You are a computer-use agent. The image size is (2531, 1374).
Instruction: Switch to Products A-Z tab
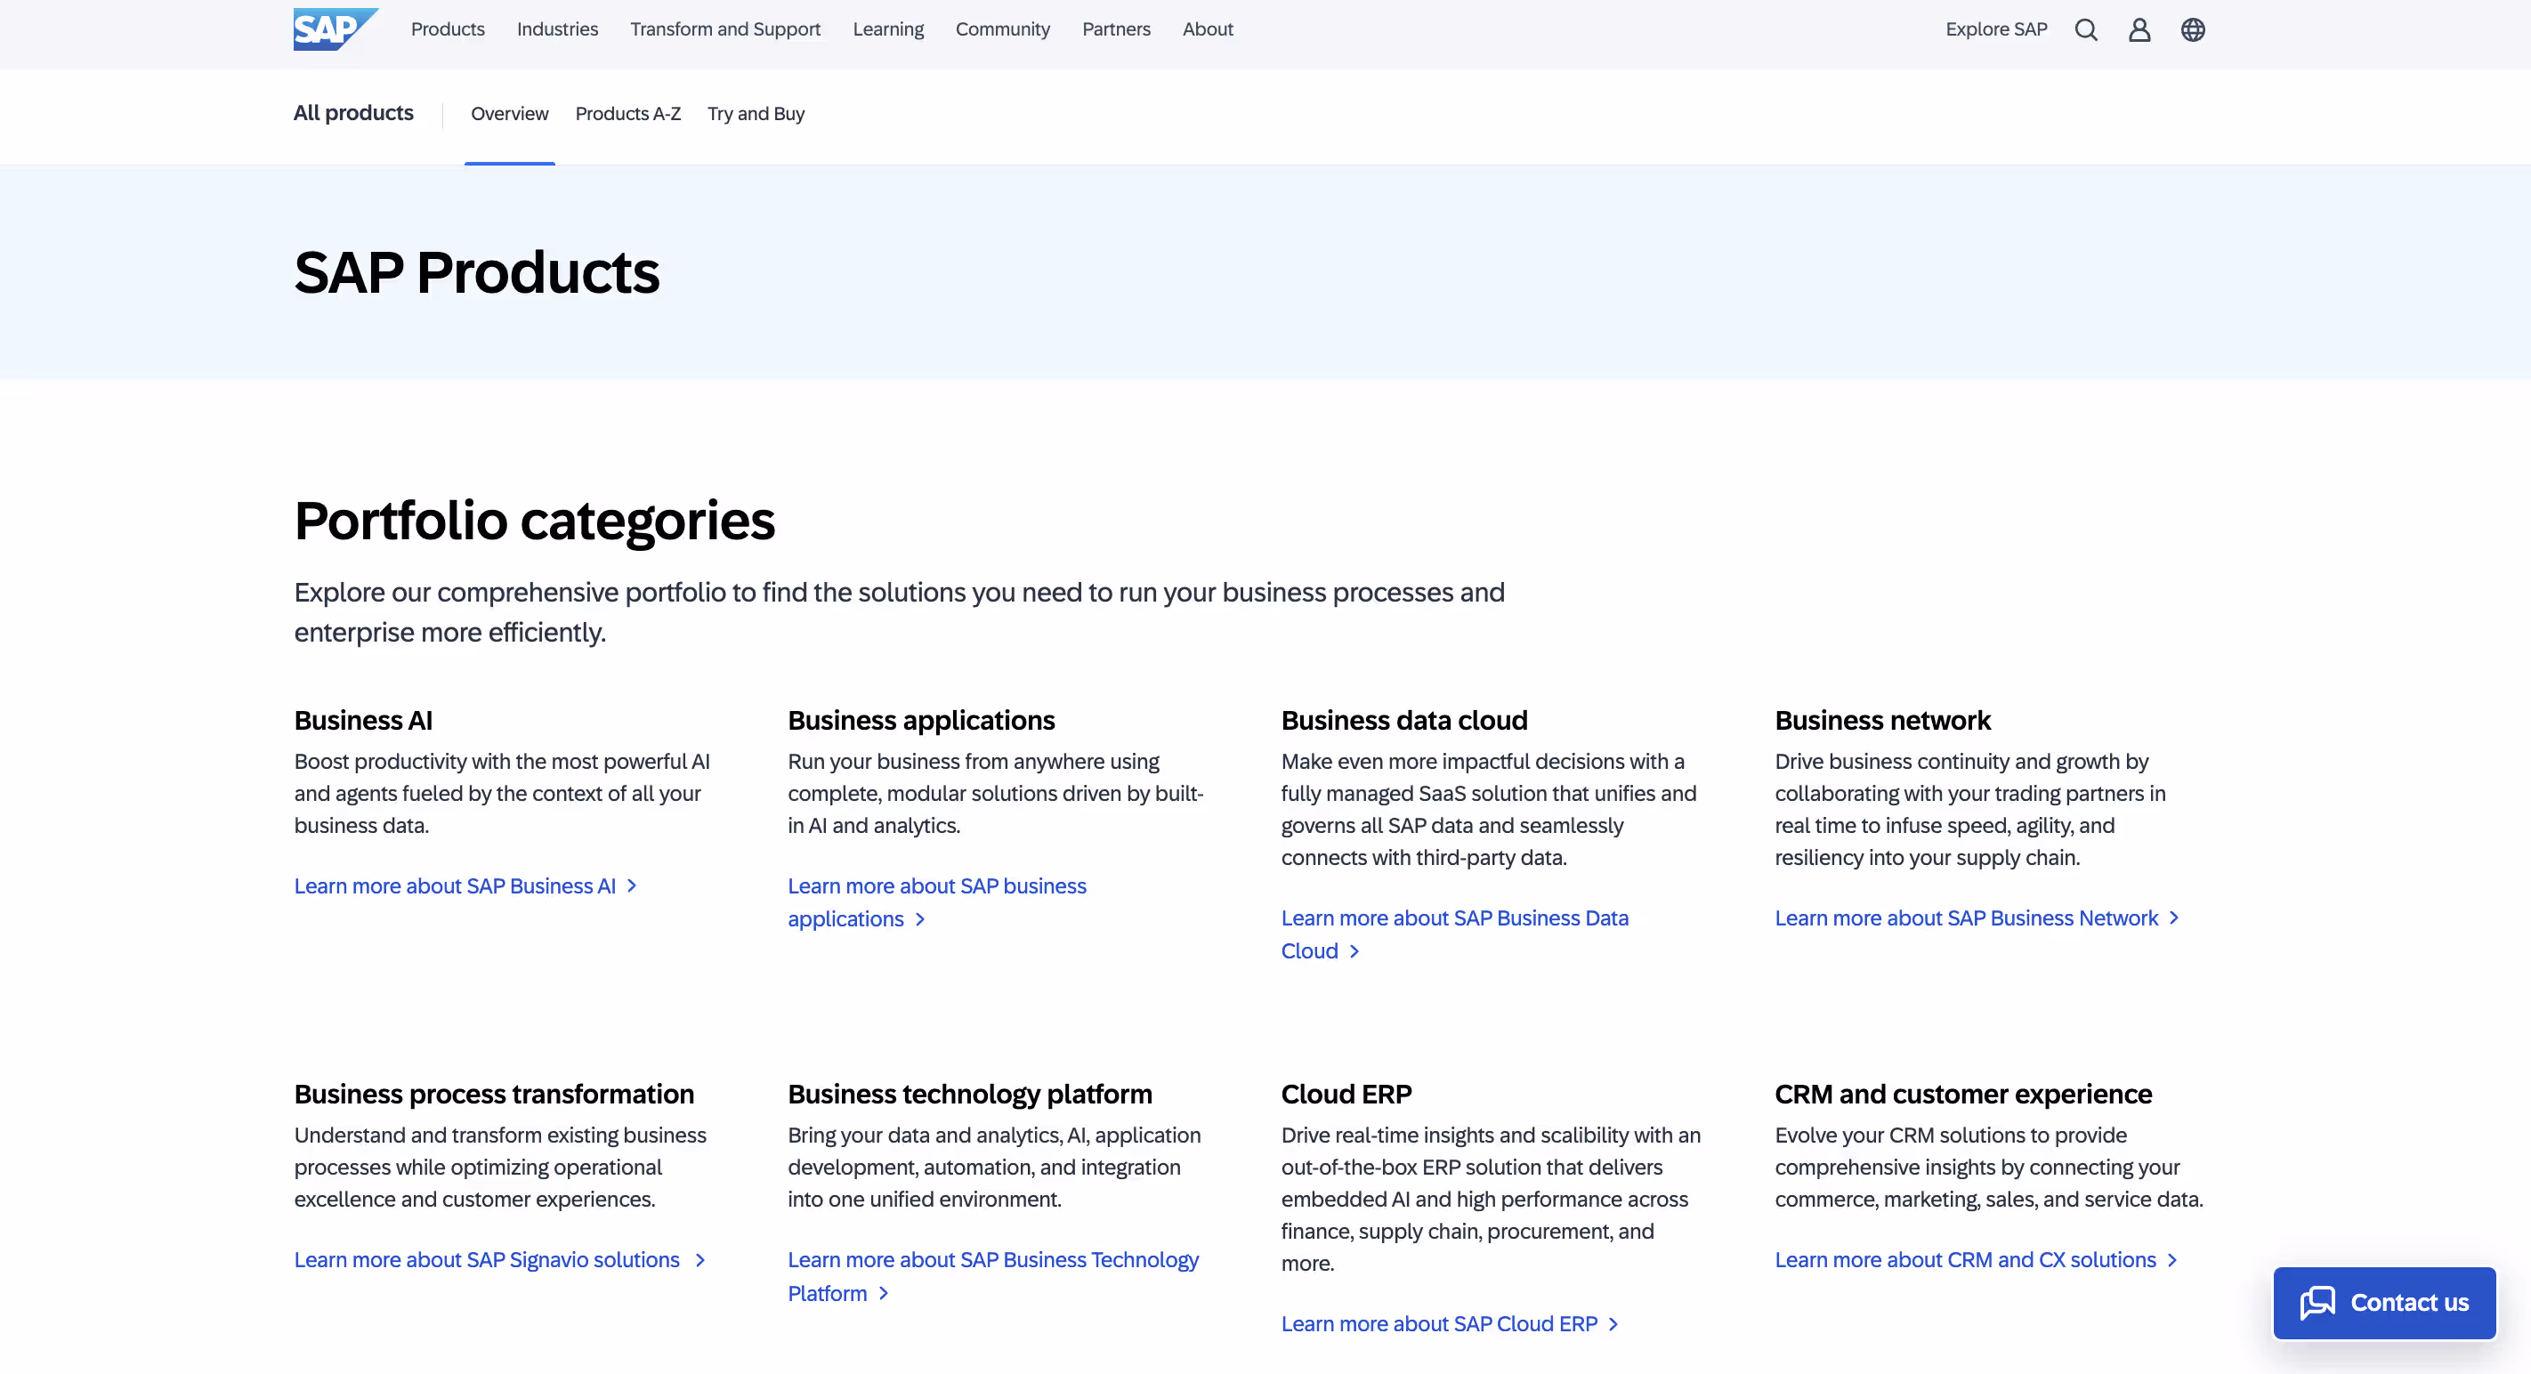(x=627, y=114)
